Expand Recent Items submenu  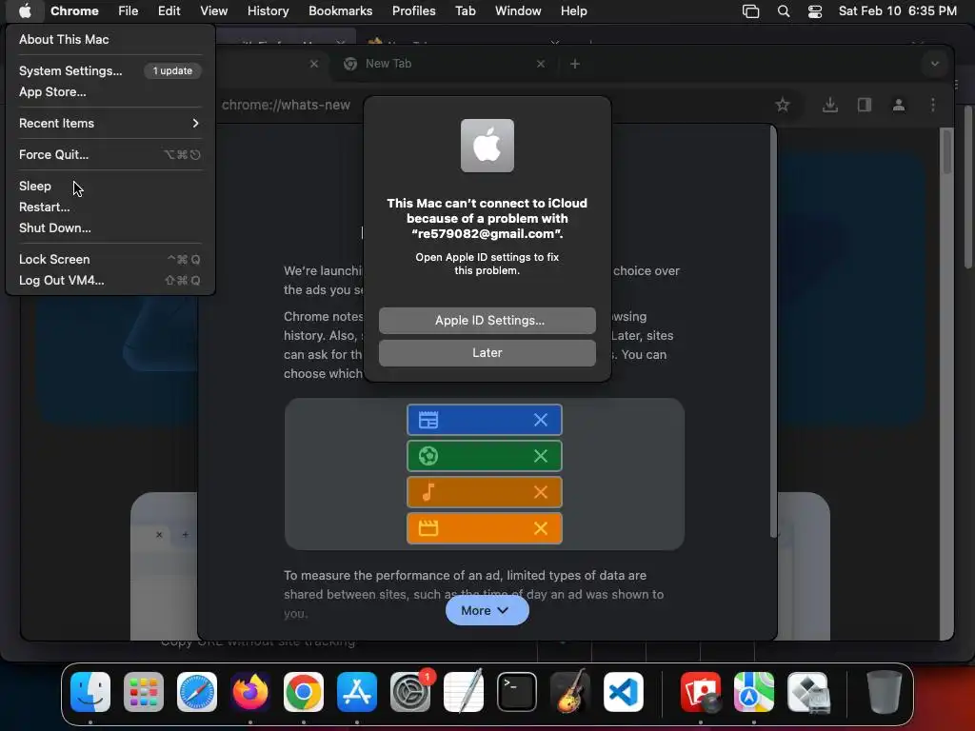click(x=109, y=123)
